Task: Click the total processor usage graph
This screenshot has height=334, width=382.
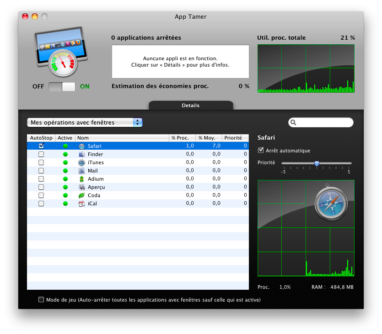Action: (x=306, y=68)
